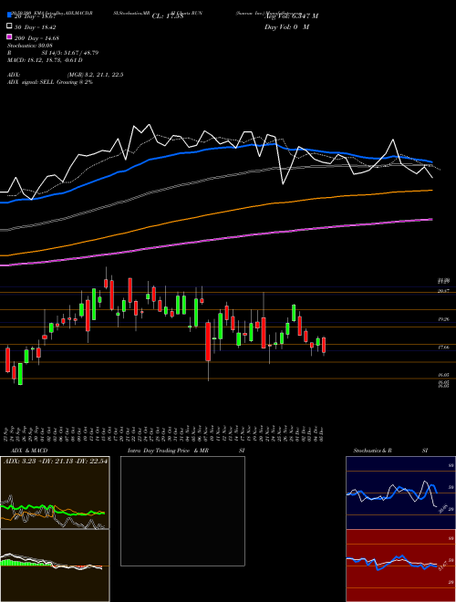Viewport: 456px width, 602px height.
Task: Click the blue 20 Day legend swatch
Action: click(9, 16)
